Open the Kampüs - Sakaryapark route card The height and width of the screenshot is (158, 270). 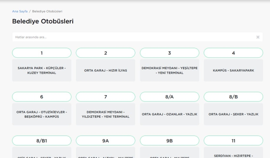click(233, 70)
